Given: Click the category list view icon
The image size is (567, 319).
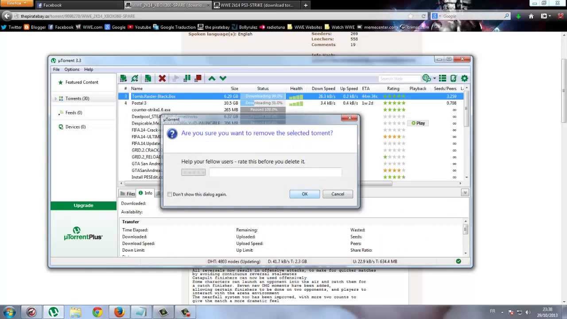Looking at the screenshot, I should pyautogui.click(x=442, y=78).
